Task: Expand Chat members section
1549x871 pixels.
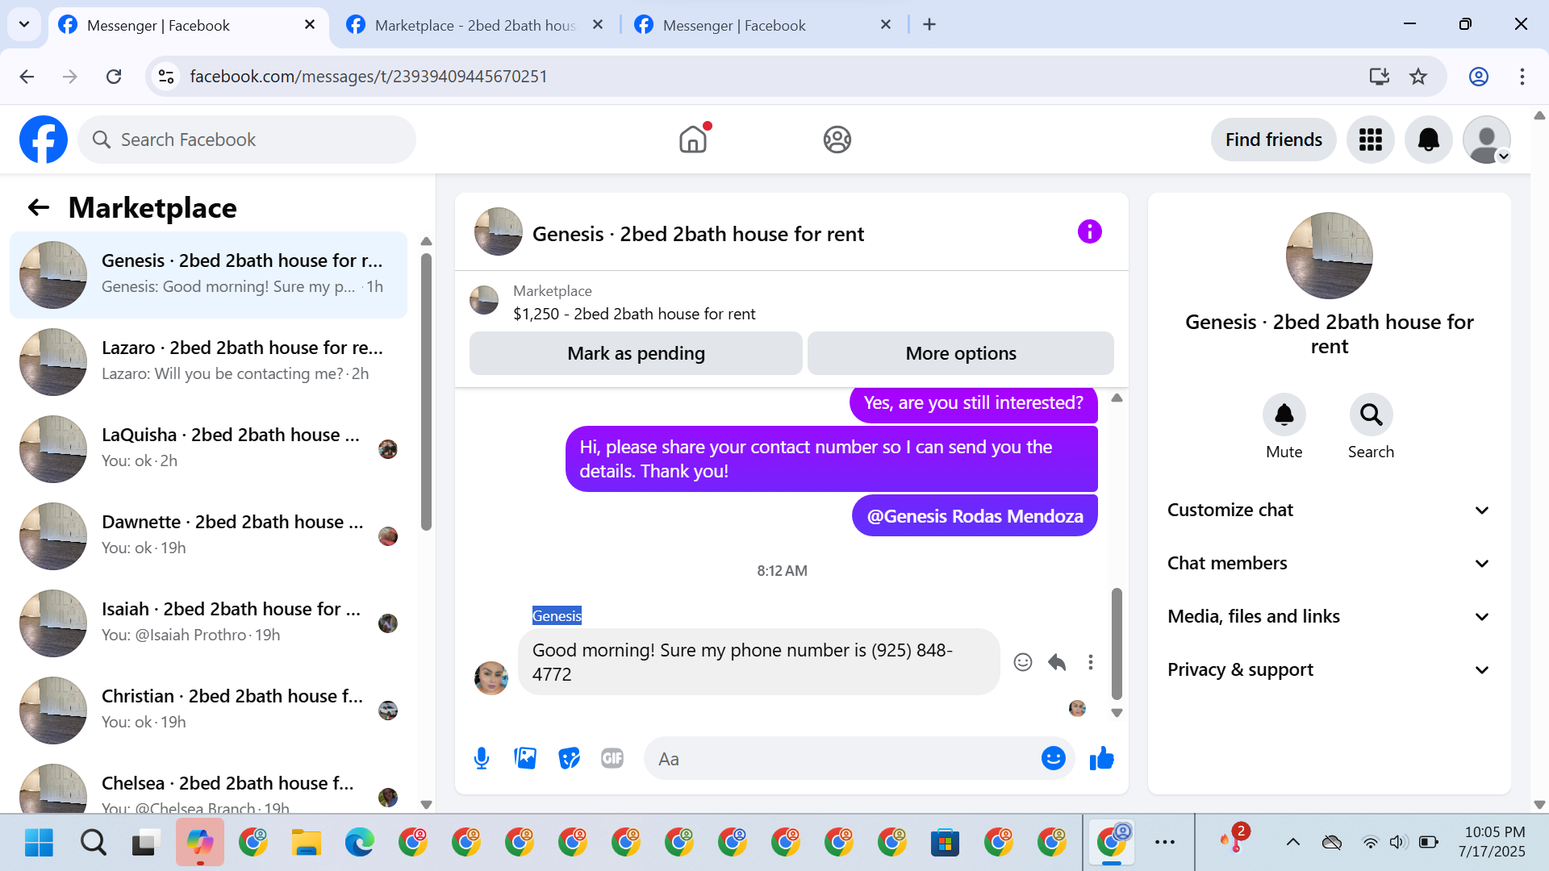Action: [x=1329, y=563]
